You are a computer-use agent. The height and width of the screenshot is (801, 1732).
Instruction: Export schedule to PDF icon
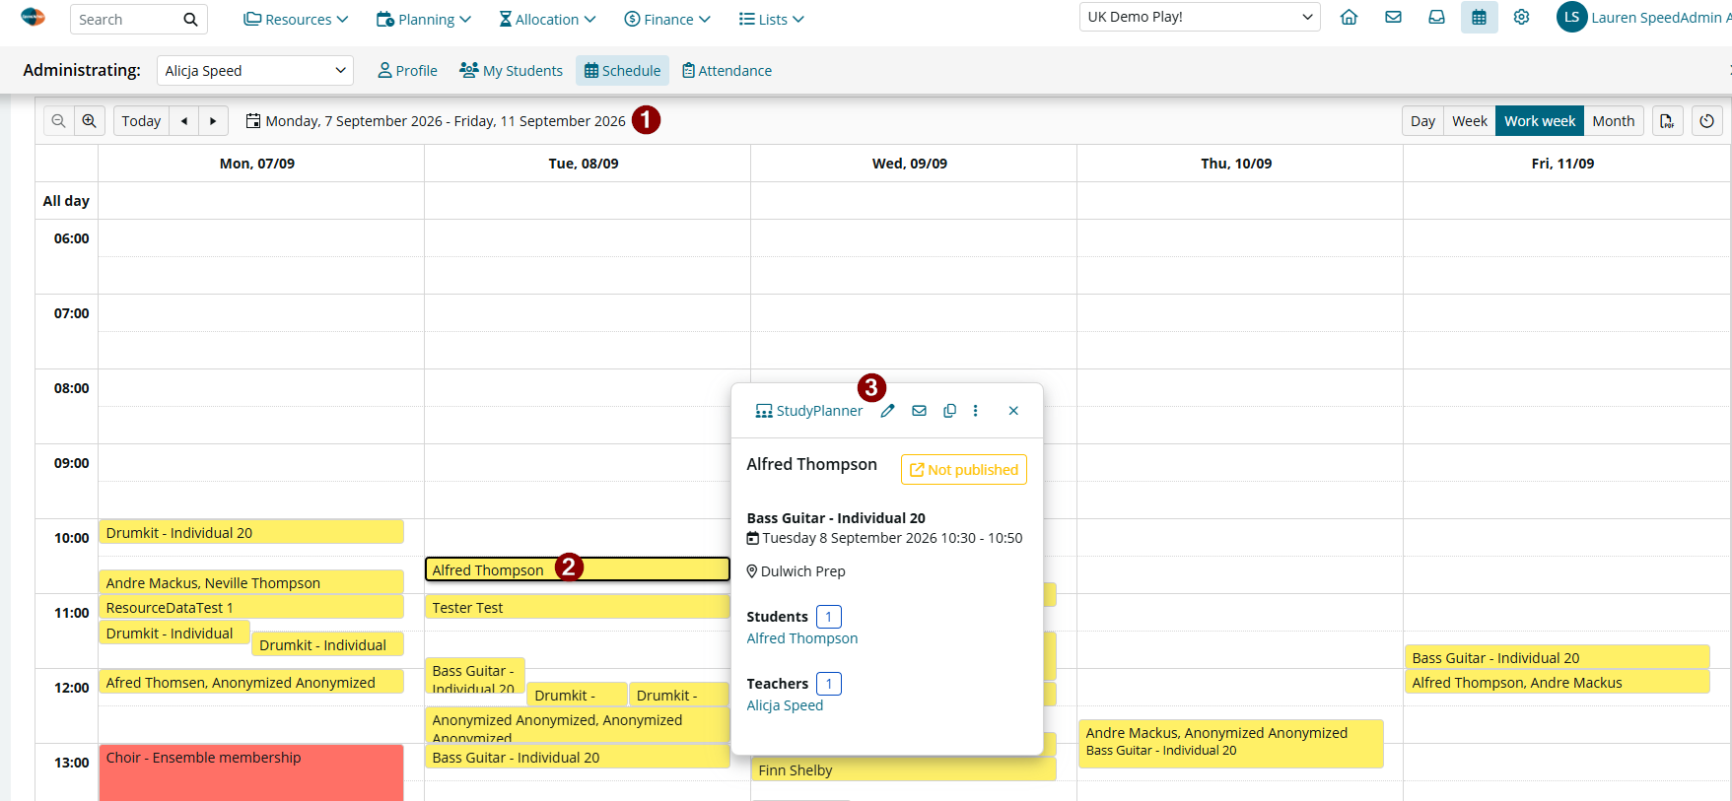coord(1667,121)
